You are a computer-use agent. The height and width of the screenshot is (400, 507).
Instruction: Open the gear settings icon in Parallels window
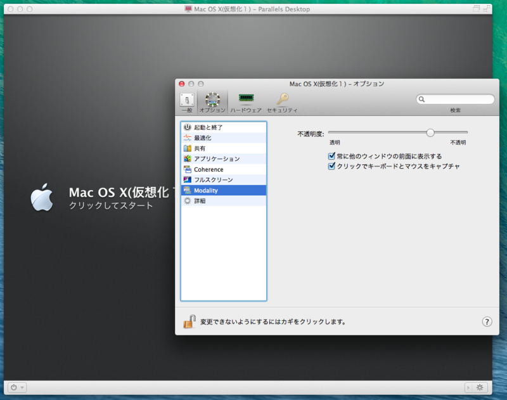click(480, 387)
